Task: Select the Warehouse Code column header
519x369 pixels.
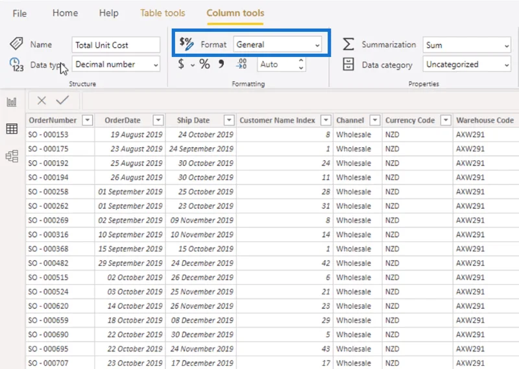Action: pos(485,120)
